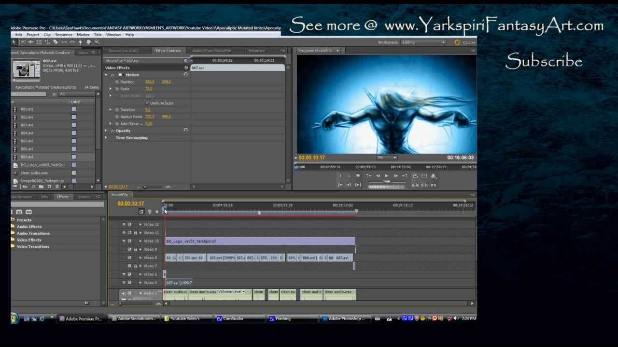This screenshot has height=347, width=618.
Task: Toggle the Video 11 track lock
Action: (136, 233)
